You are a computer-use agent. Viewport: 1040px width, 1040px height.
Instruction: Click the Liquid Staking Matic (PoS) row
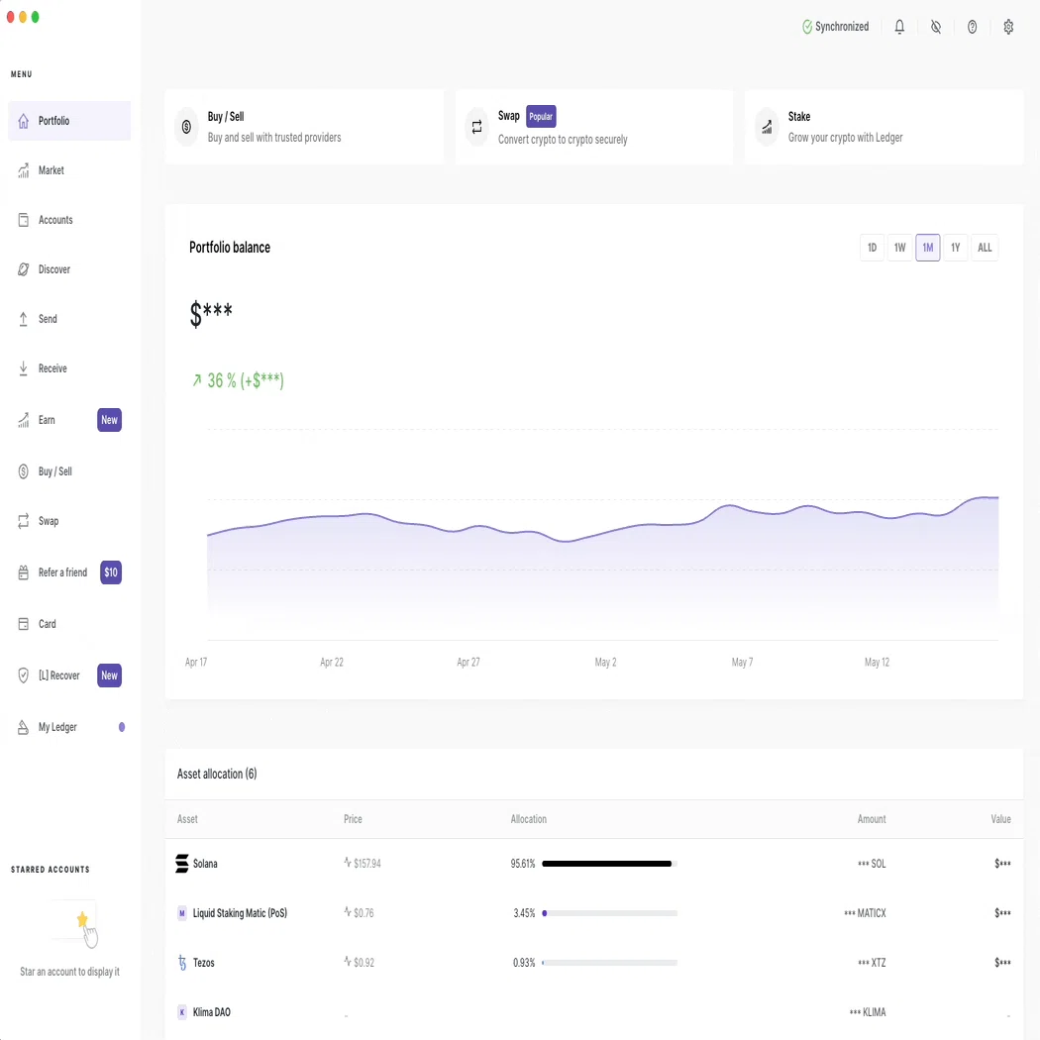tap(594, 913)
